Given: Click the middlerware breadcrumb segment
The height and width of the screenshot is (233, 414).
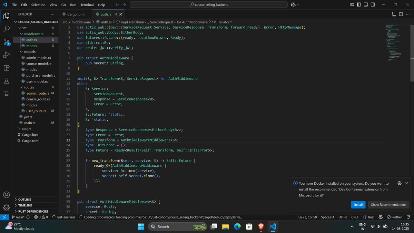Looking at the screenshot, I should [81, 22].
